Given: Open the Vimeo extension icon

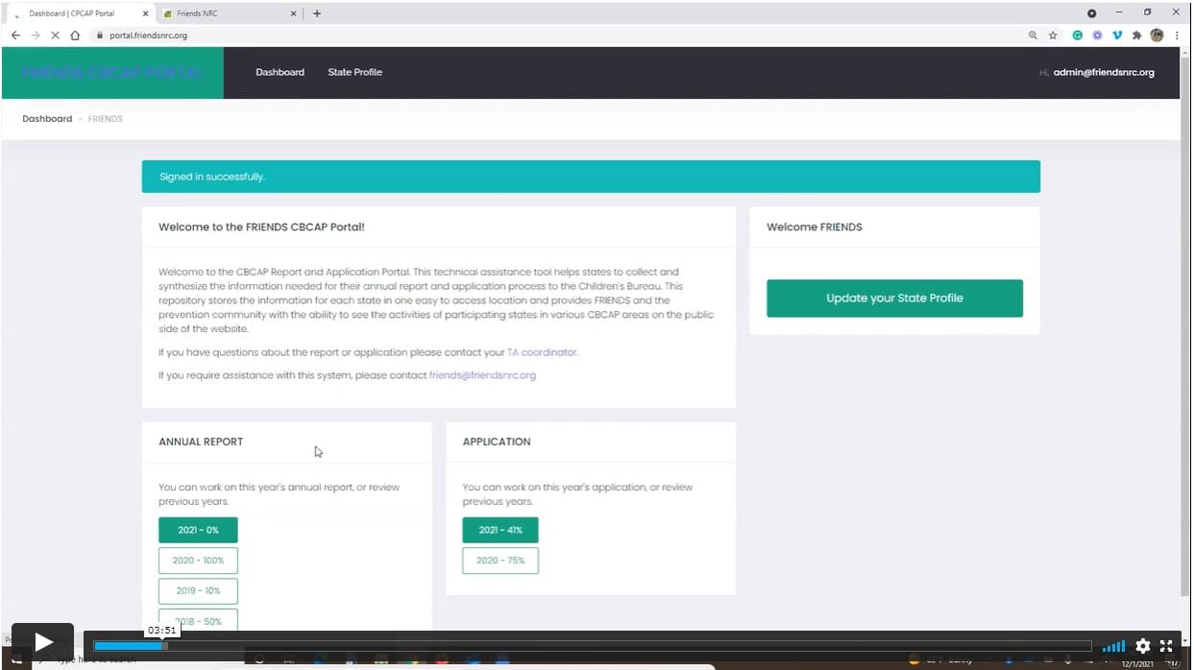Looking at the screenshot, I should pos(1117,35).
